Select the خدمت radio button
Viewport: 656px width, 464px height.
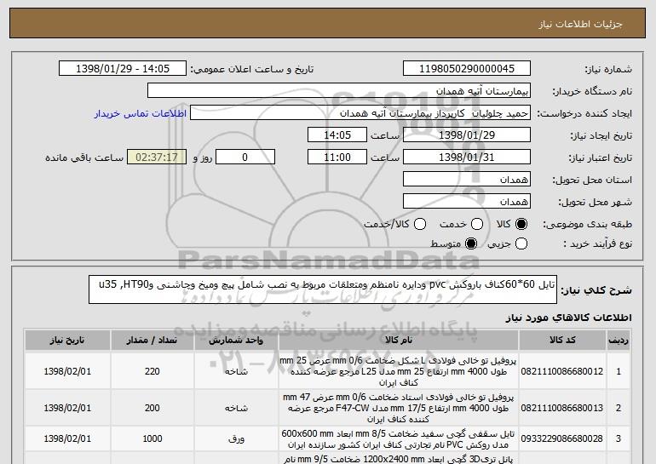(477, 224)
